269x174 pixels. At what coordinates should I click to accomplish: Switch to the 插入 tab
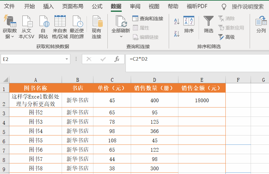[48, 6]
